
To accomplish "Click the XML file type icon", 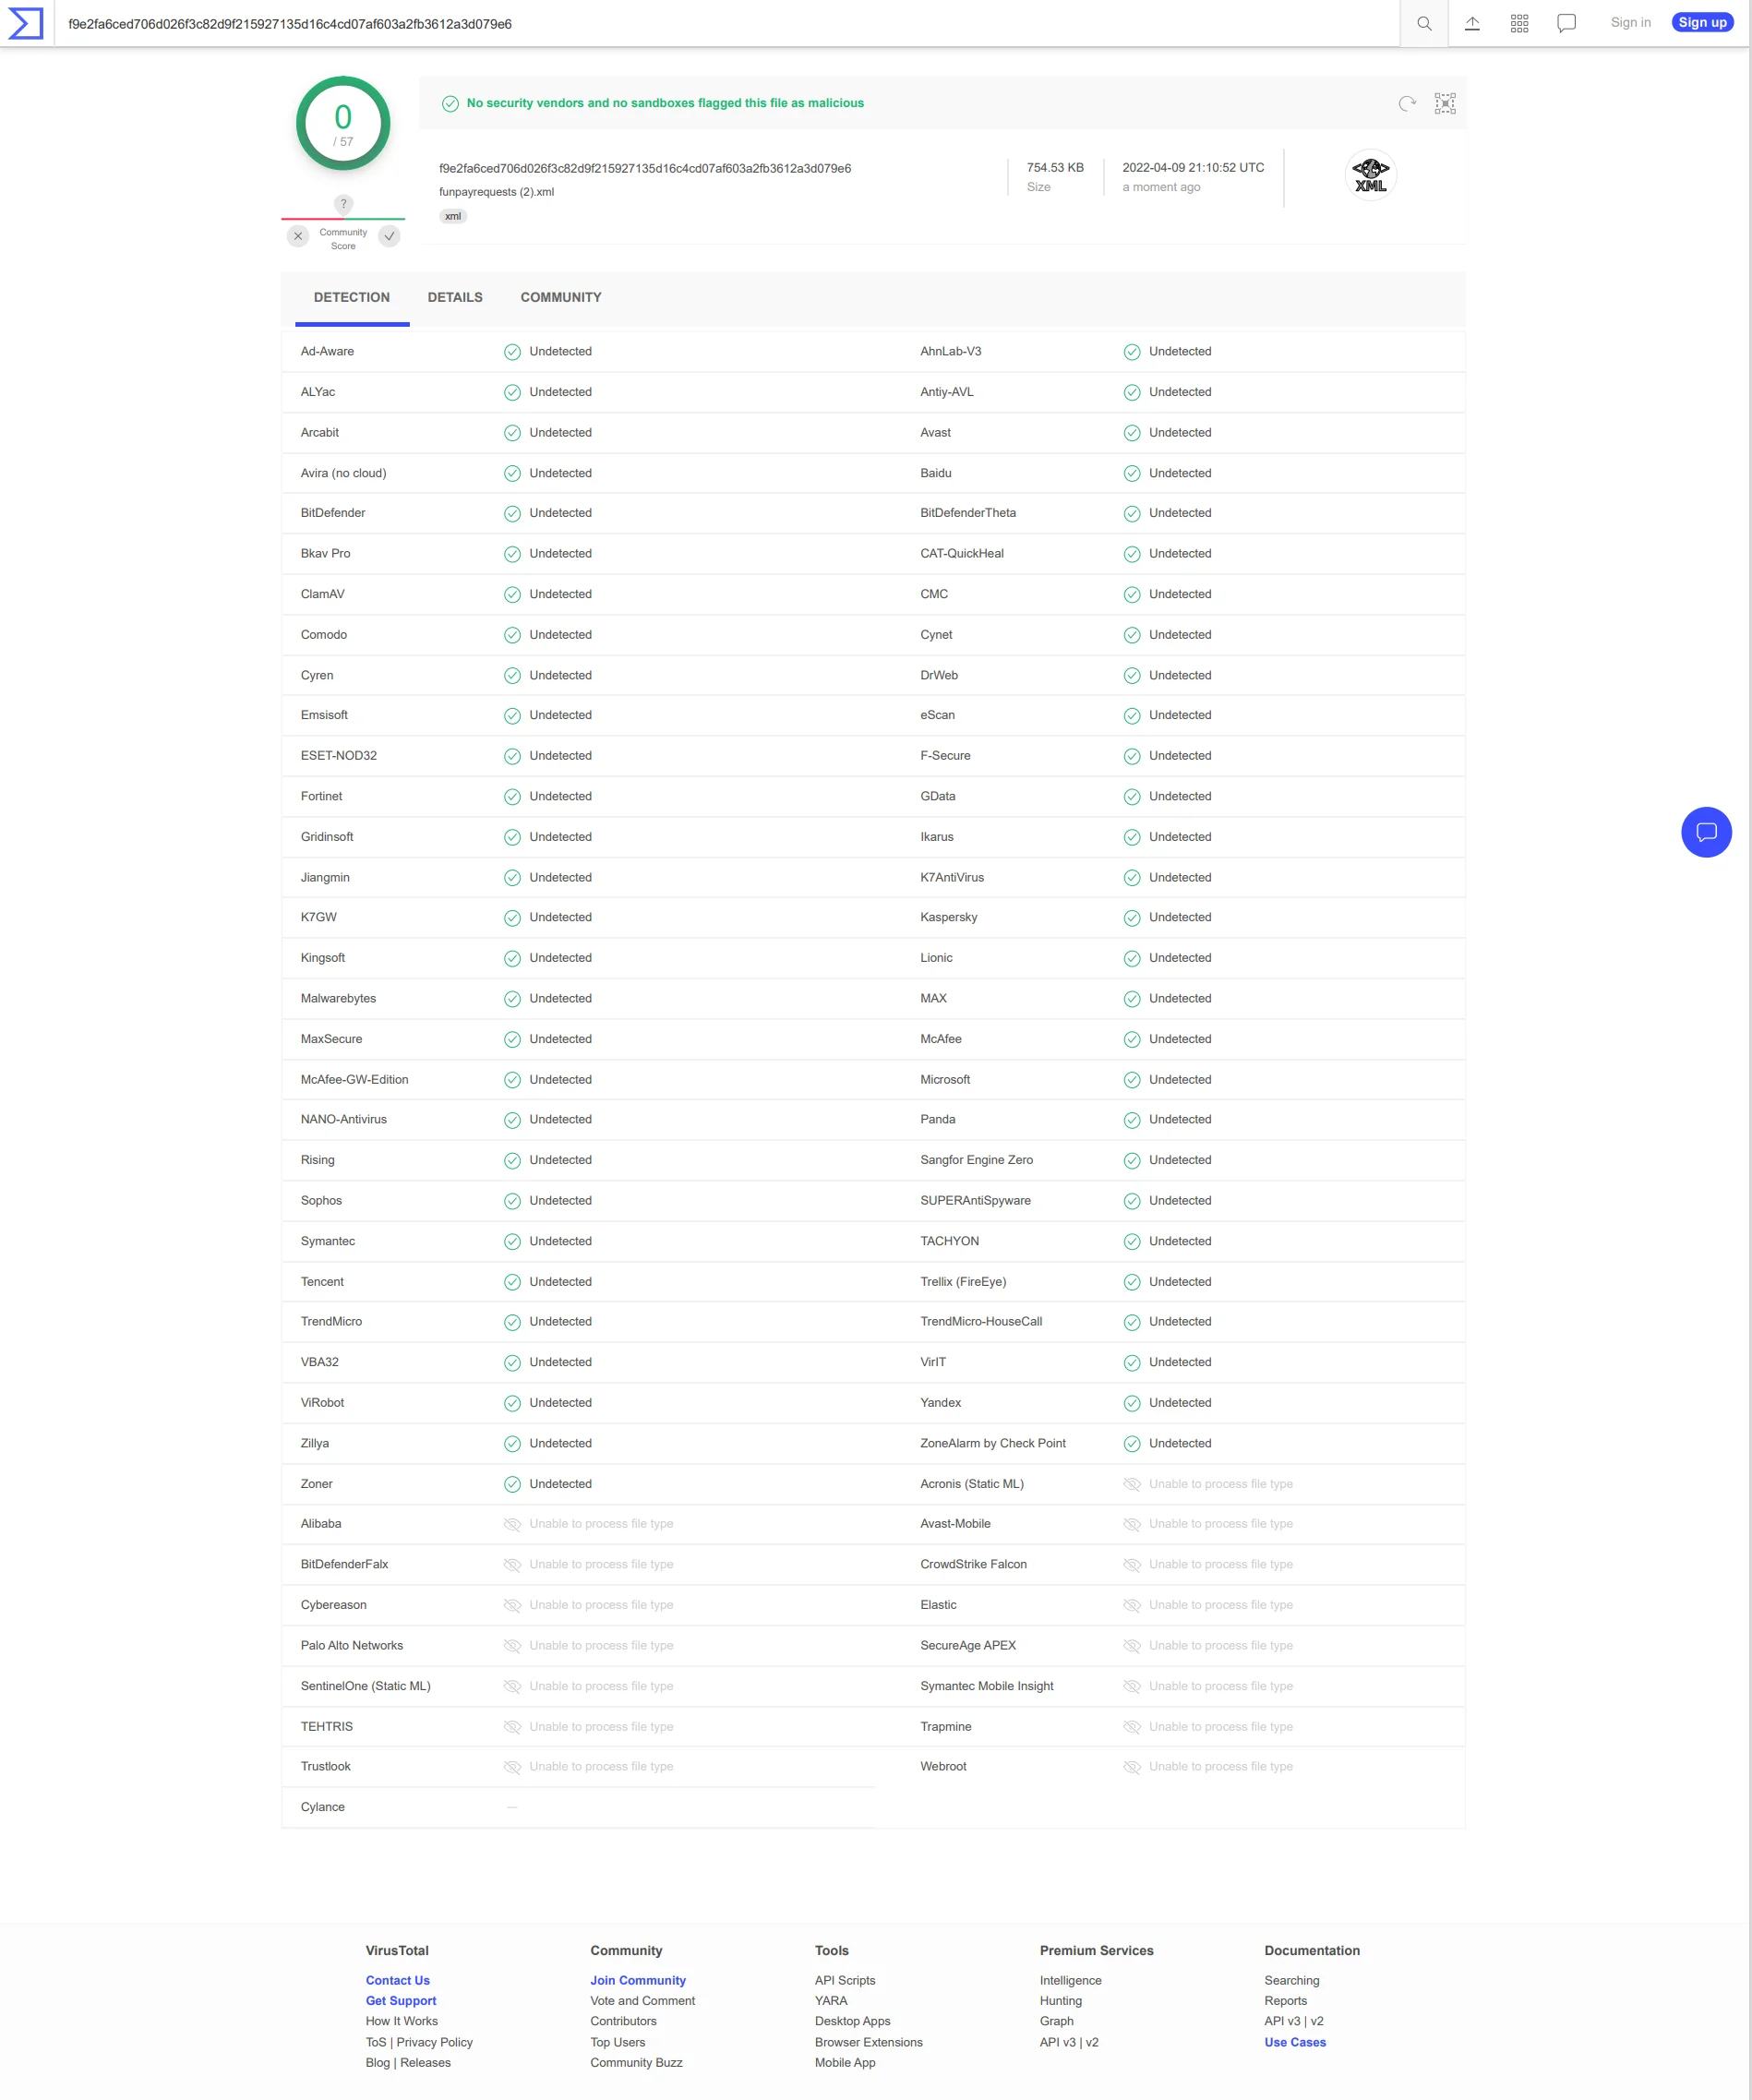I will [1370, 174].
